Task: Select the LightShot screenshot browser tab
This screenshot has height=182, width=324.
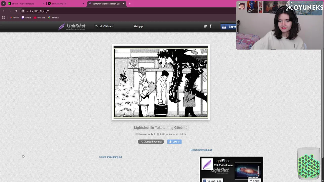Action: coord(106,4)
